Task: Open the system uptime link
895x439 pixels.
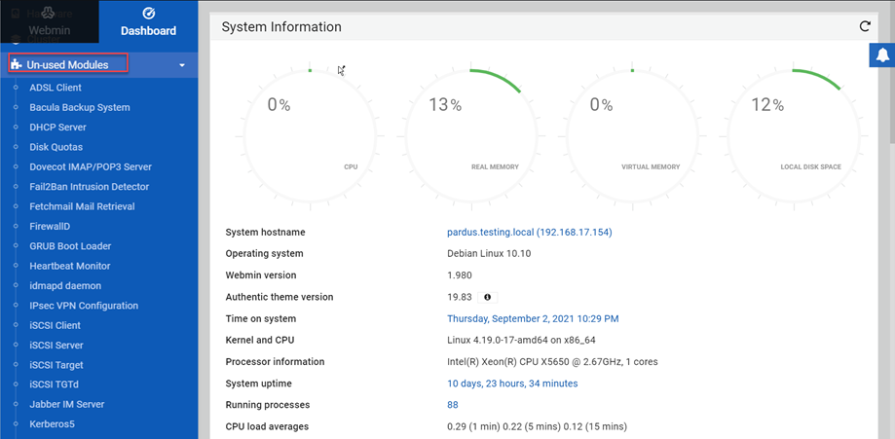Action: tap(512, 384)
